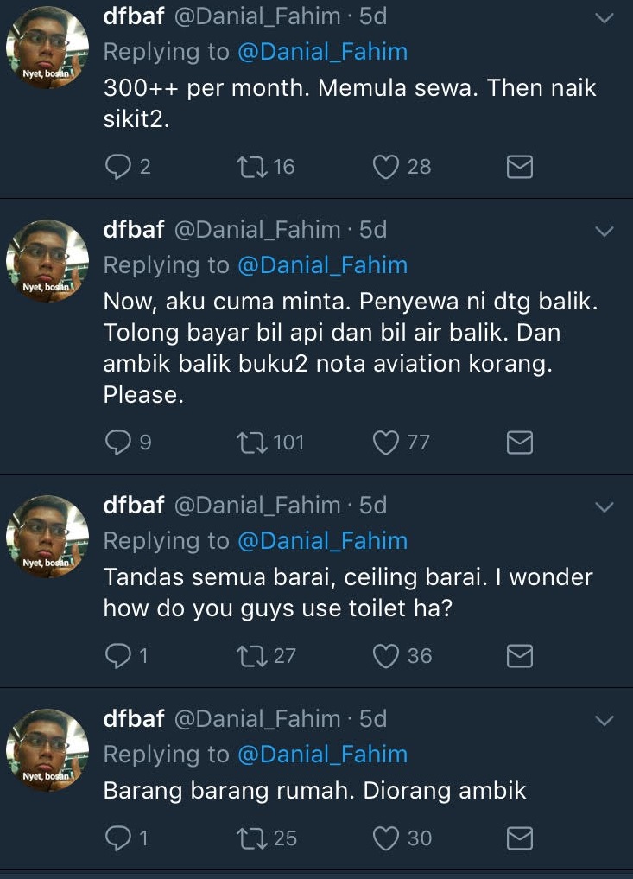Reply to the '300++ per month' tweet
The width and height of the screenshot is (633, 879).
point(117,167)
